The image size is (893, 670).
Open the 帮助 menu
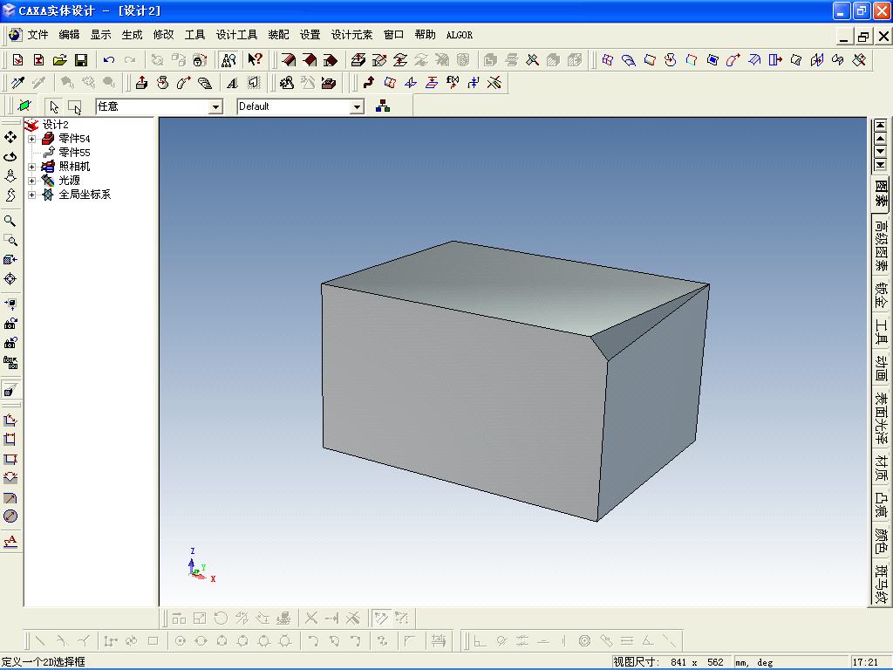[425, 35]
